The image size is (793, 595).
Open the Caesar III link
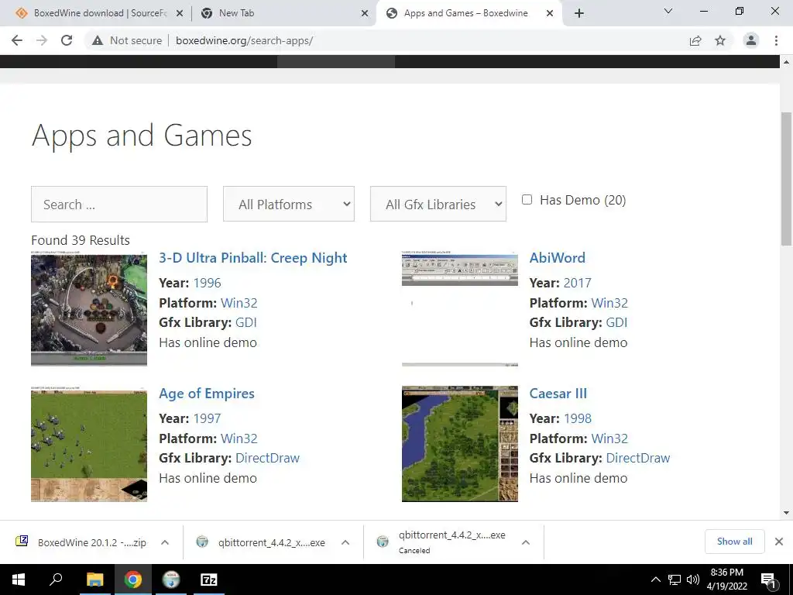558,394
